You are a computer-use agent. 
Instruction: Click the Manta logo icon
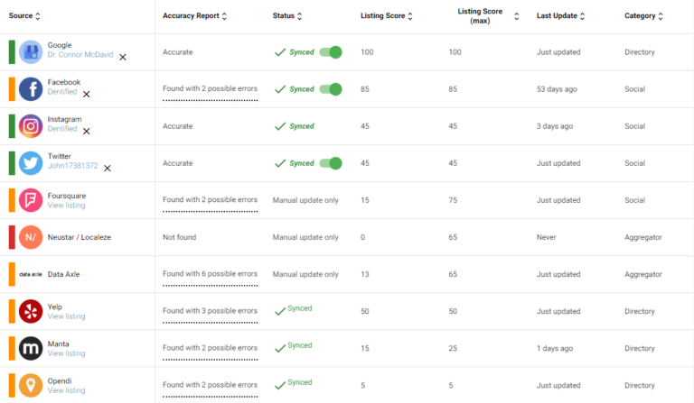click(x=31, y=348)
